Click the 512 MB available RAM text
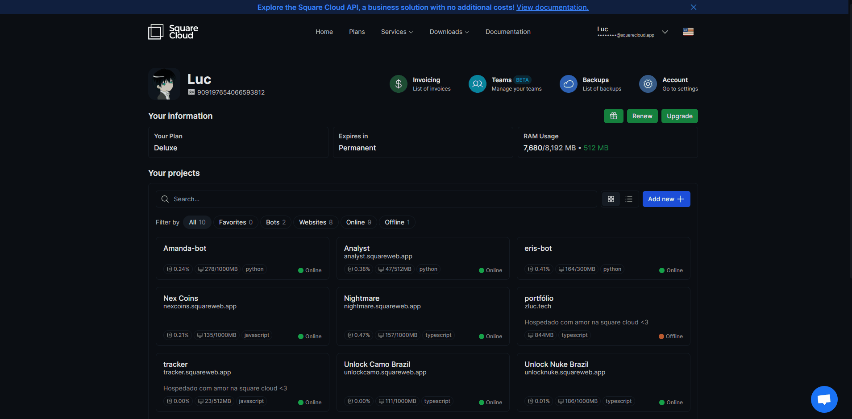 click(x=596, y=148)
